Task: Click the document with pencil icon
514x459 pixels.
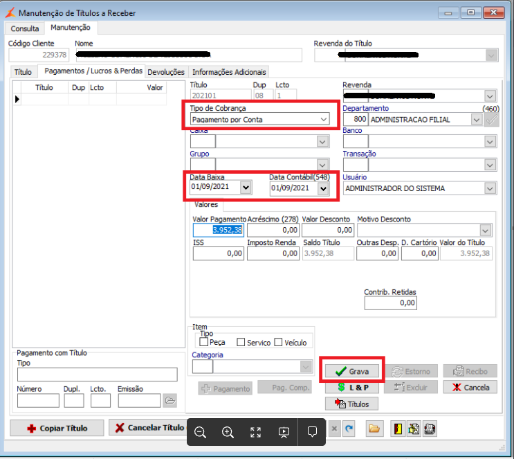Action: coord(414,429)
